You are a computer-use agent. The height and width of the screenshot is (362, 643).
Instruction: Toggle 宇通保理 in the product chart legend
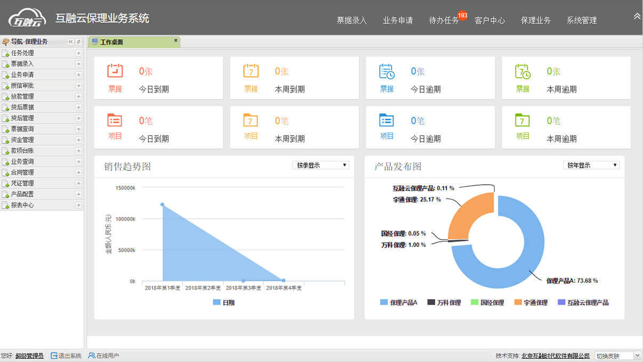point(531,302)
